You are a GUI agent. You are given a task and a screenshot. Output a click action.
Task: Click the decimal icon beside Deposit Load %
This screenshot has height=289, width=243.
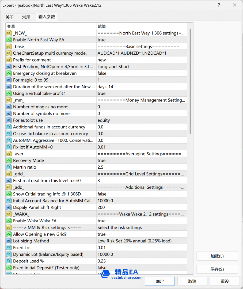9,261
